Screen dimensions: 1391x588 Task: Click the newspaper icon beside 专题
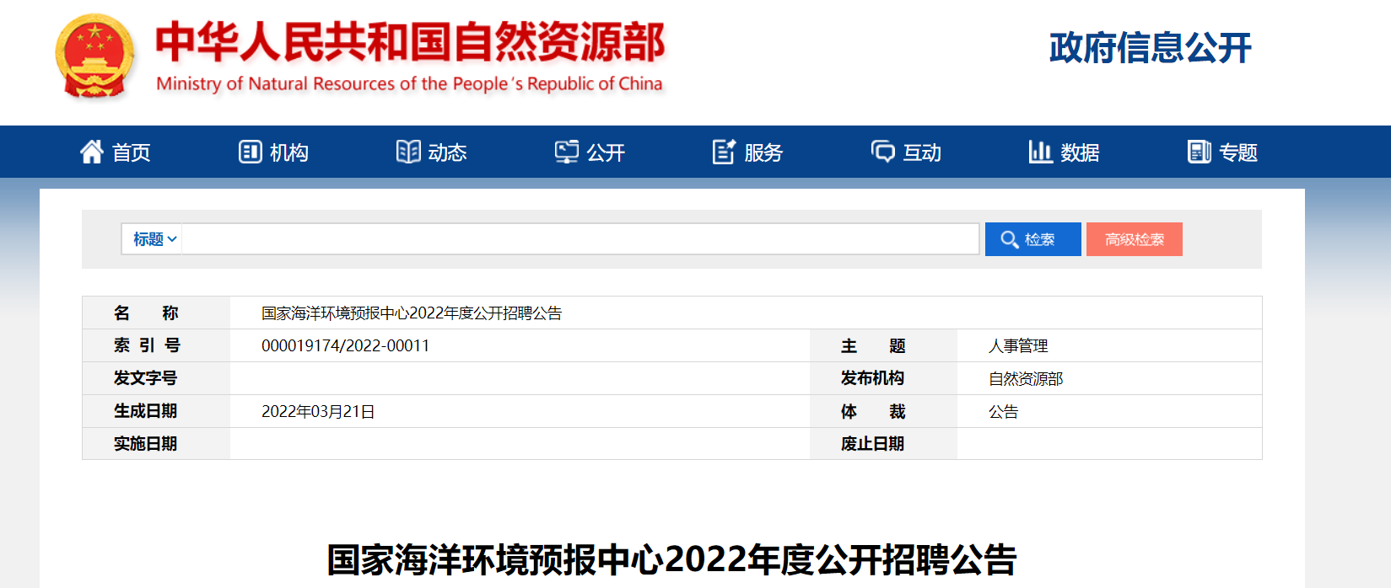click(x=1199, y=152)
